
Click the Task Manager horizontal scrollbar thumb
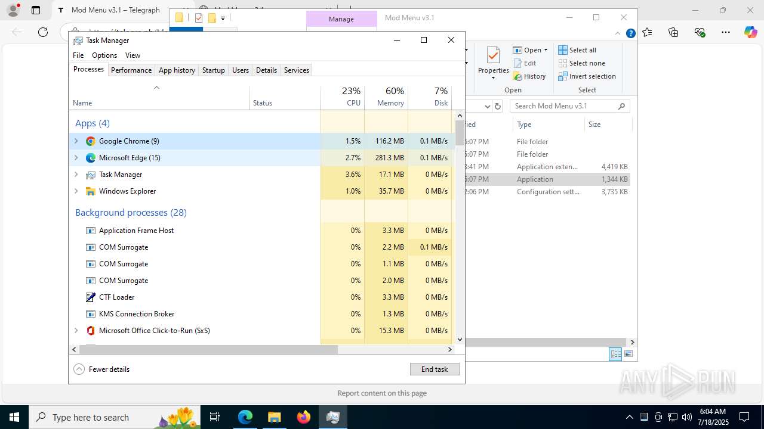point(208,350)
